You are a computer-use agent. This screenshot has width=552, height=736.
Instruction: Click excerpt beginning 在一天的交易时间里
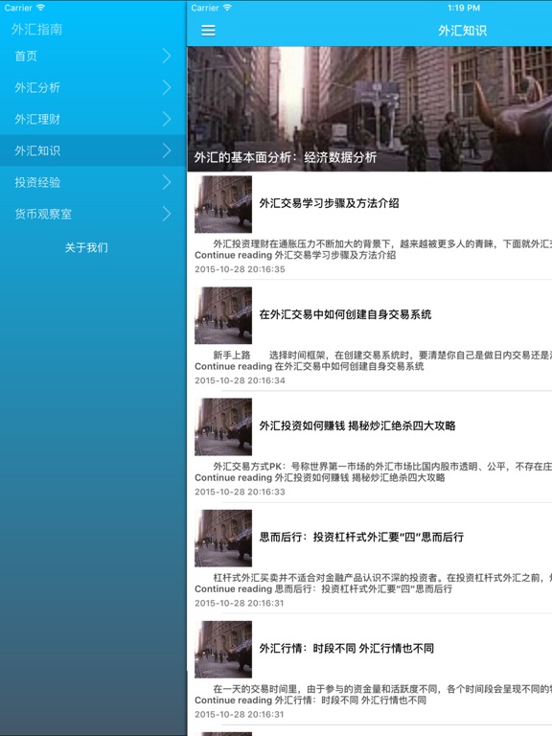(382, 689)
